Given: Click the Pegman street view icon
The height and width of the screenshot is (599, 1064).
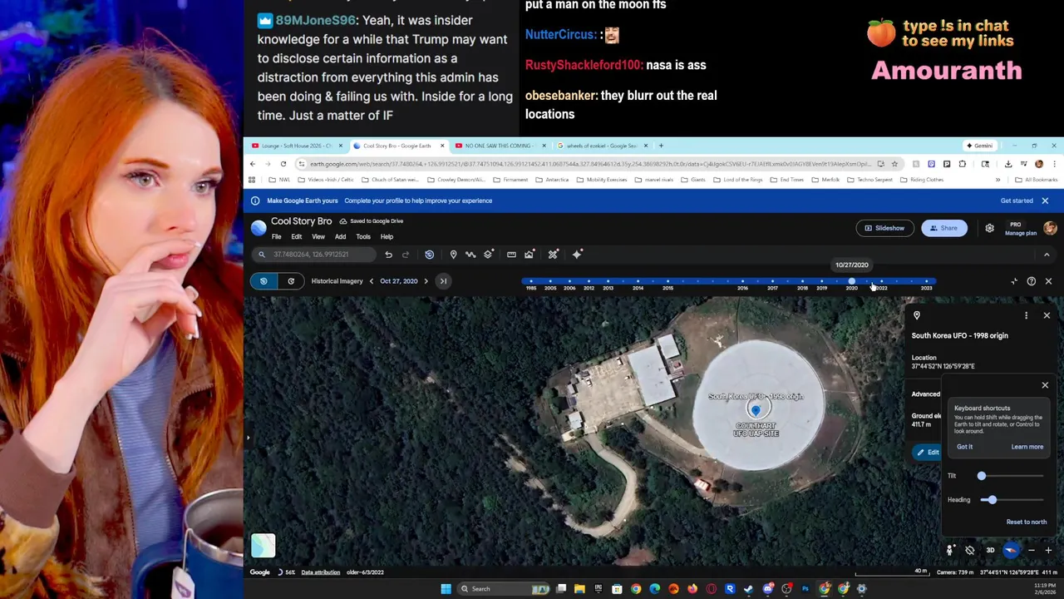Looking at the screenshot, I should pos(949,550).
